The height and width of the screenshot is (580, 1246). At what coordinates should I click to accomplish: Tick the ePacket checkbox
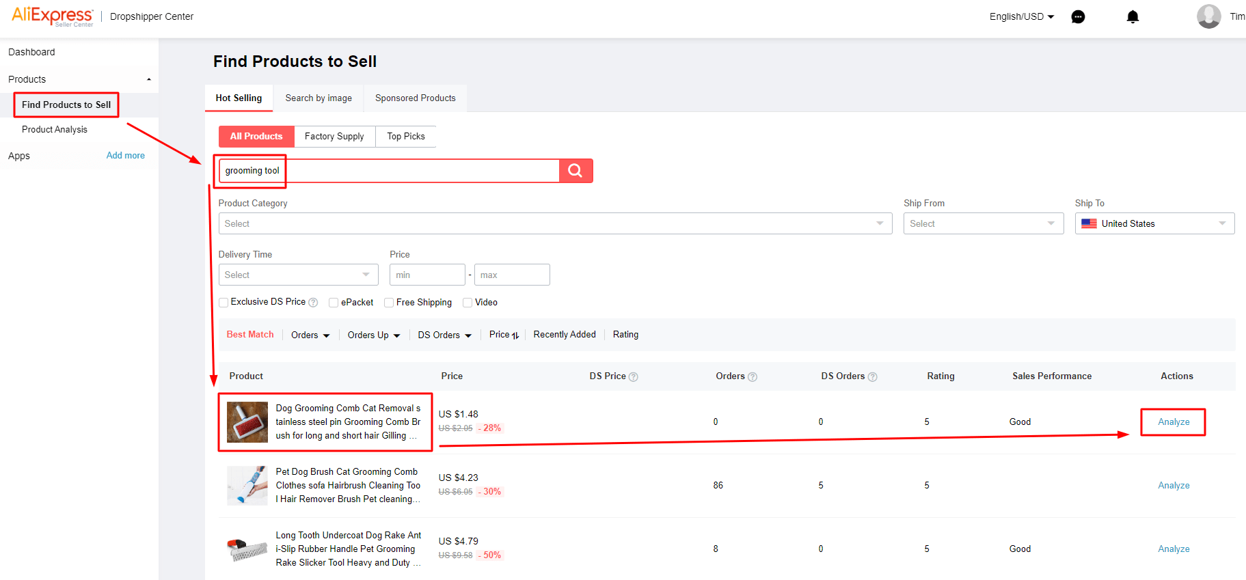[334, 303]
